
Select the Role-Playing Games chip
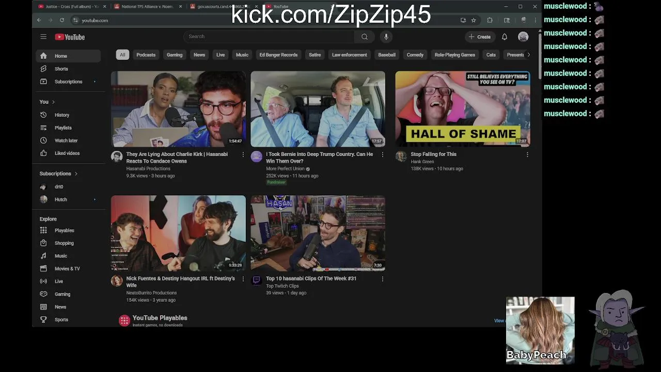point(455,55)
